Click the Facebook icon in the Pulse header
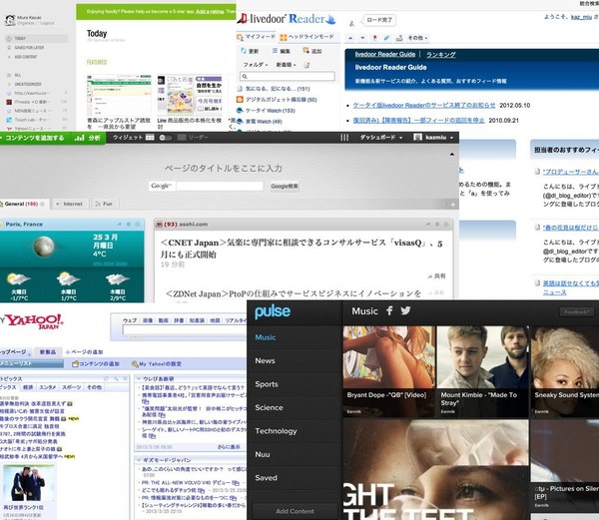The width and height of the screenshot is (599, 520). (x=390, y=311)
